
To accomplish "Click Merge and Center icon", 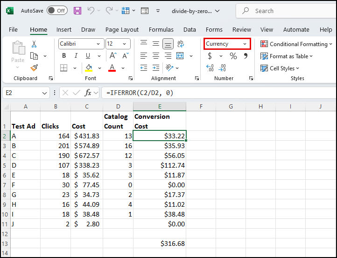I will pyautogui.click(x=180, y=56).
